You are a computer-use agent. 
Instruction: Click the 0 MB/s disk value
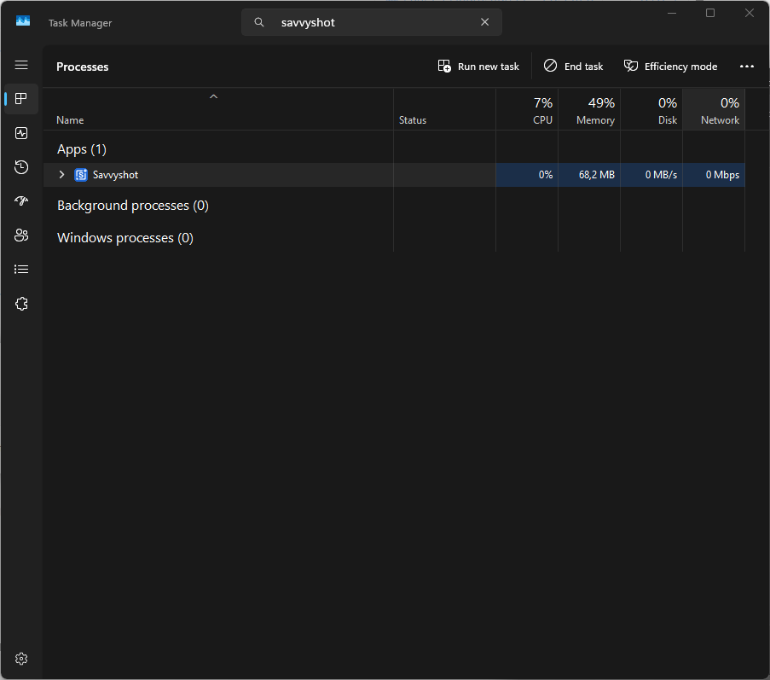tap(661, 175)
